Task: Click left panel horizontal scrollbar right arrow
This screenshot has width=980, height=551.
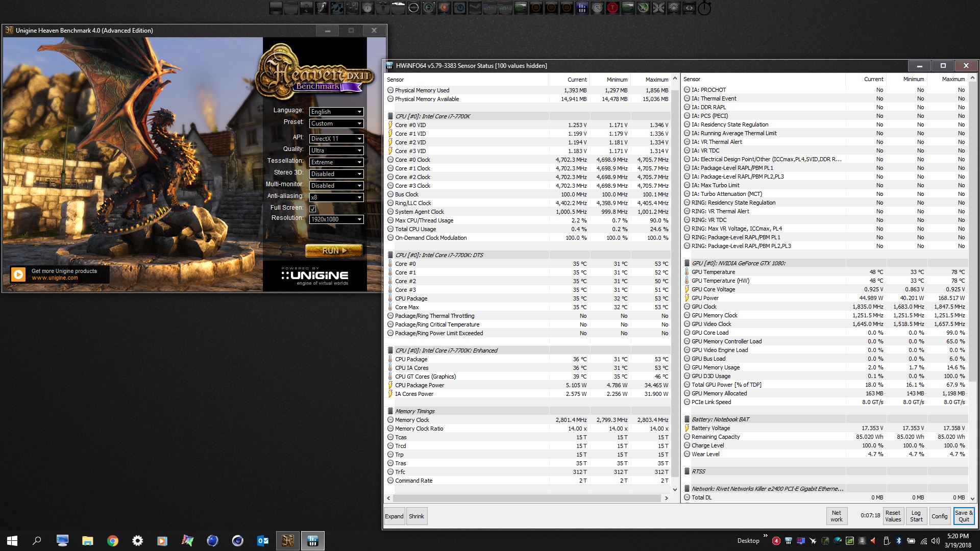Action: (666, 498)
